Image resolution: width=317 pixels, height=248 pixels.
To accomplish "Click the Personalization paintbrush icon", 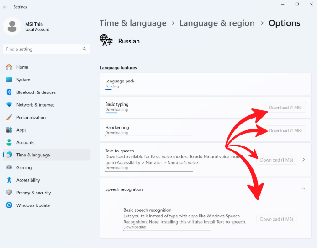I will click(9, 118).
